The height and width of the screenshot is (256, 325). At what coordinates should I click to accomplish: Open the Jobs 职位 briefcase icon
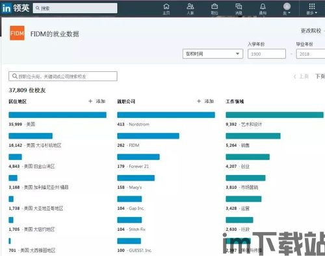pos(214,9)
